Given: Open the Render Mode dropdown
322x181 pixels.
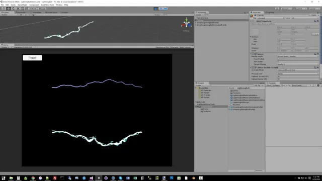Looking at the screenshot, I should pyautogui.click(x=298, y=56).
